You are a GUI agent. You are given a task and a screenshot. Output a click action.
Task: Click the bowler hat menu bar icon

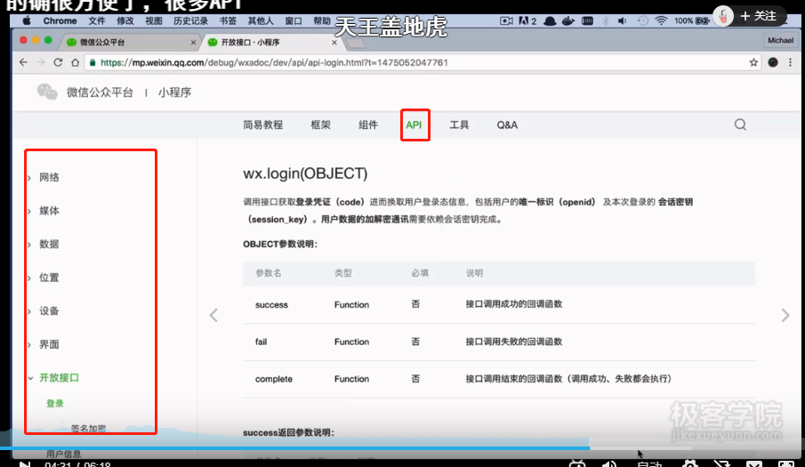click(x=550, y=21)
